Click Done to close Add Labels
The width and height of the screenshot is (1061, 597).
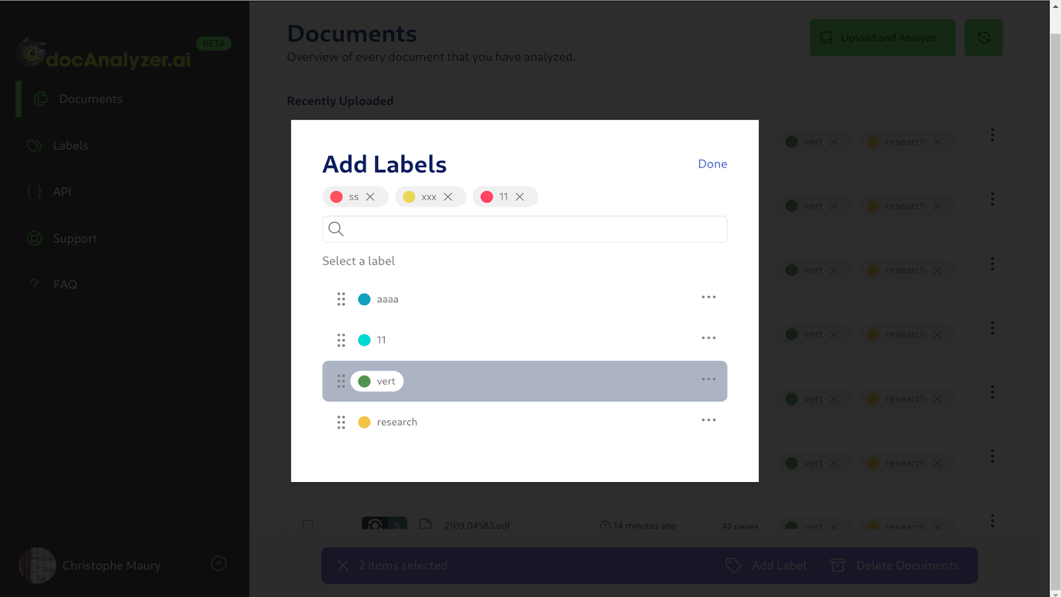click(x=712, y=164)
